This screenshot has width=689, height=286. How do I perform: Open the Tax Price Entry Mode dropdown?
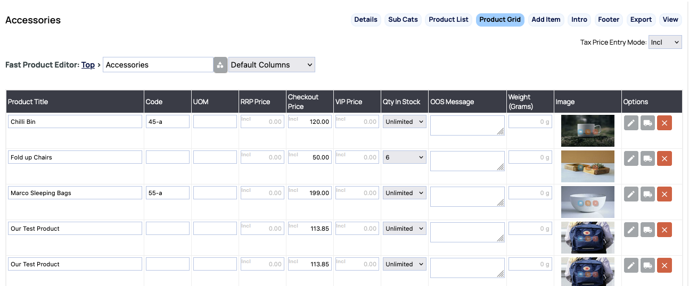665,42
